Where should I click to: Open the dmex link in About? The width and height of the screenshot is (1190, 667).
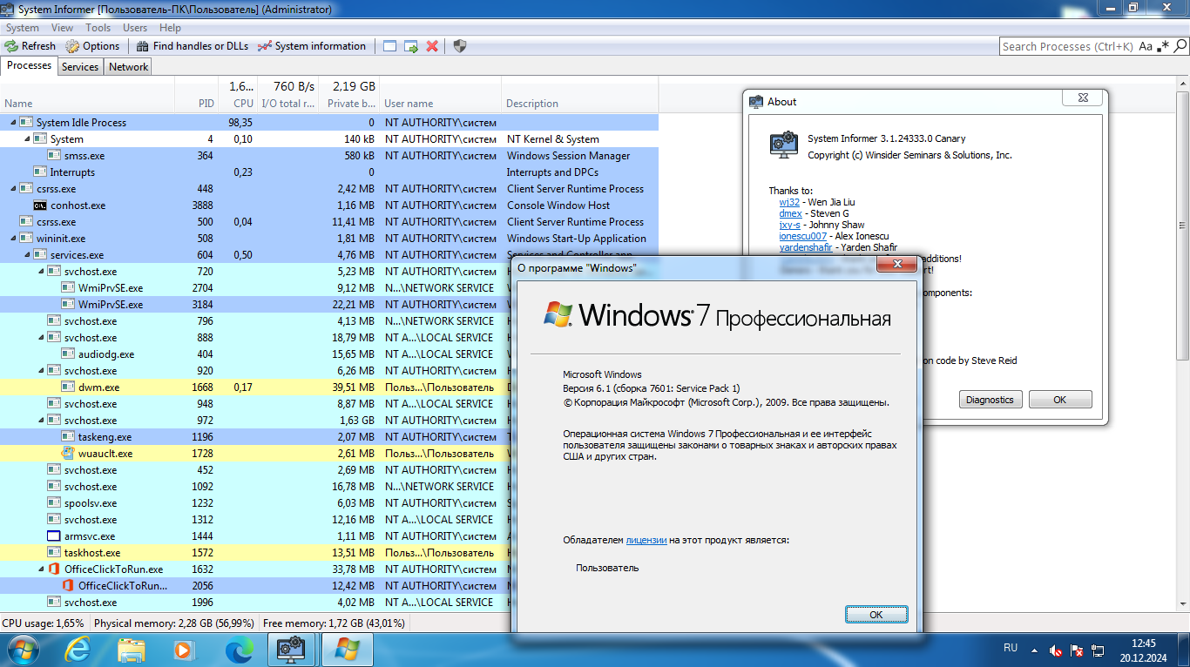[x=790, y=213]
